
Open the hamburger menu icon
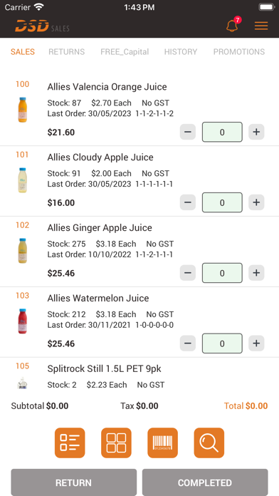pos(261,26)
